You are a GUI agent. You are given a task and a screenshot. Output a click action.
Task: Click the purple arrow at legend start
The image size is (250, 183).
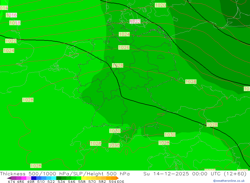pyautogui.click(x=9, y=178)
